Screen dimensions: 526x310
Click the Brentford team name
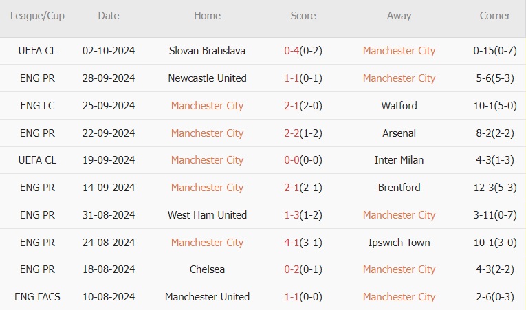[x=399, y=188]
